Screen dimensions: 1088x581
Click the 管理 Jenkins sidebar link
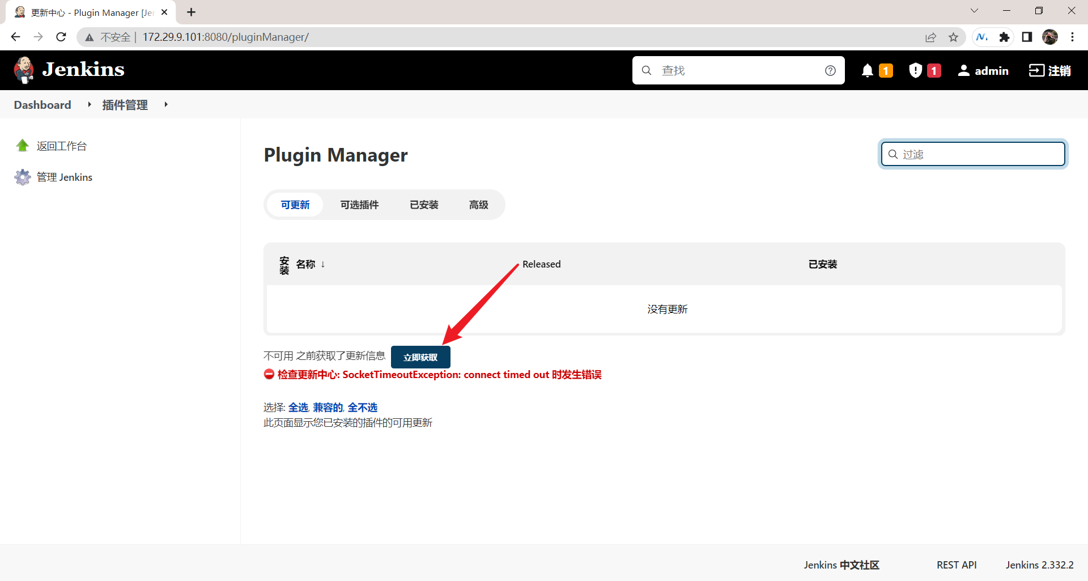click(65, 177)
